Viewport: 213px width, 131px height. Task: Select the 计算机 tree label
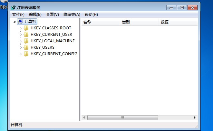coord(30,22)
